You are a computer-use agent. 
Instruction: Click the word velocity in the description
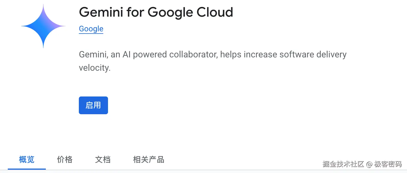[94, 68]
